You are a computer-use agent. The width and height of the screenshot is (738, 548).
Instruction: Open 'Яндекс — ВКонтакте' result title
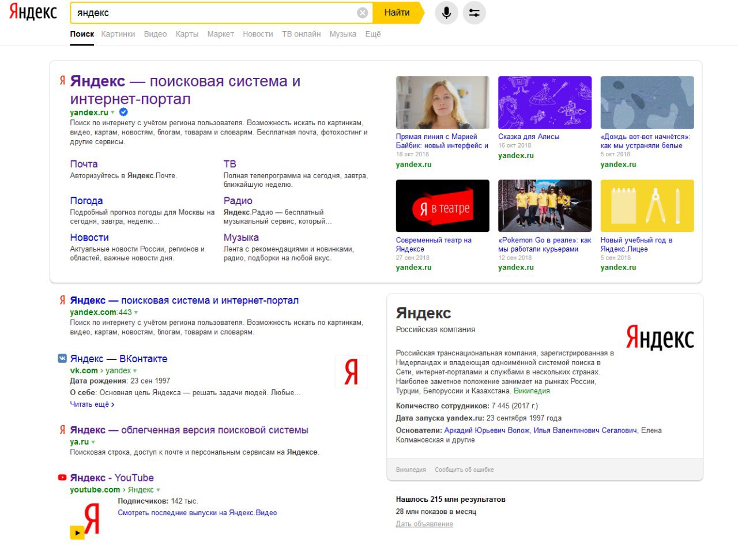tap(119, 359)
